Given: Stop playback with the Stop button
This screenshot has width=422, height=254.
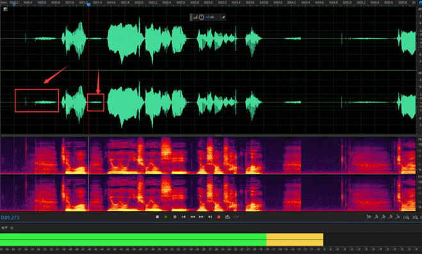Looking at the screenshot, I should 157,217.
